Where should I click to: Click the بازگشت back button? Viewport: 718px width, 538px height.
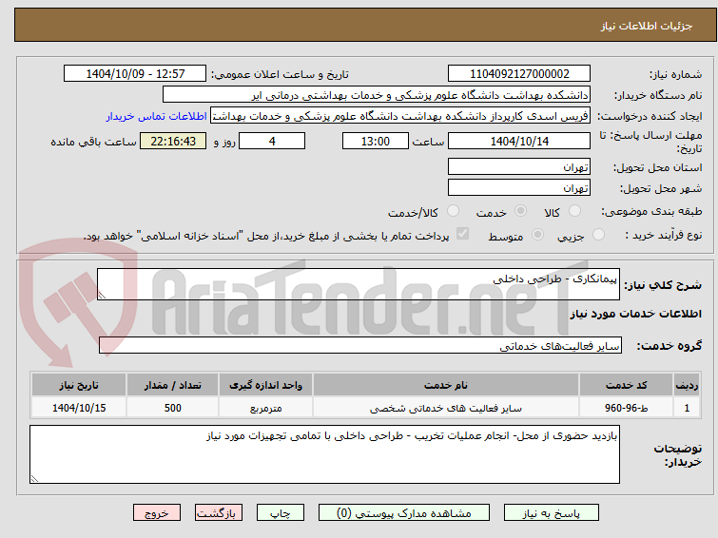(219, 513)
